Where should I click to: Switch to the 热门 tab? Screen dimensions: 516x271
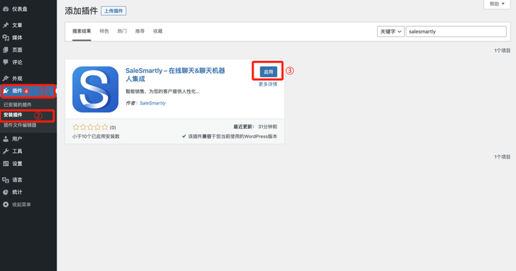click(122, 31)
